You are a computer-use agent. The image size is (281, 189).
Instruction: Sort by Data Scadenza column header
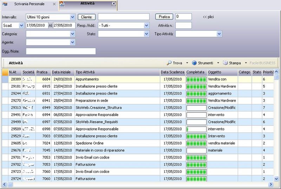[x=173, y=72]
